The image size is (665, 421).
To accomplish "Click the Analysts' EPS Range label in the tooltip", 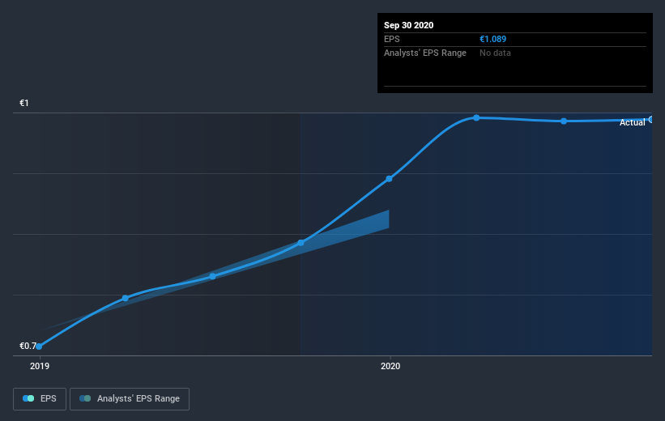I will point(425,53).
